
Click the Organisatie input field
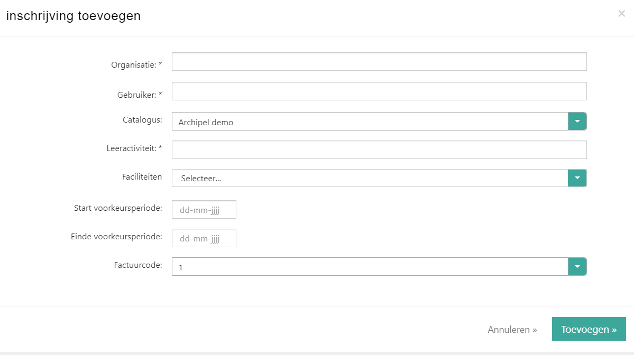(x=379, y=62)
